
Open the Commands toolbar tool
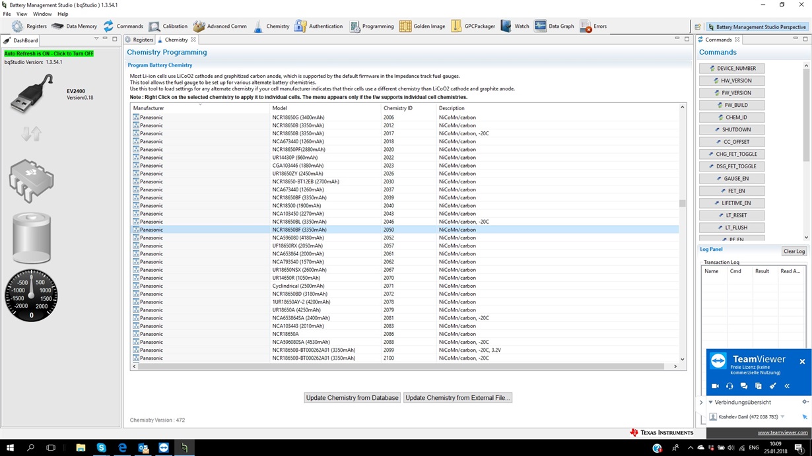tap(123, 26)
